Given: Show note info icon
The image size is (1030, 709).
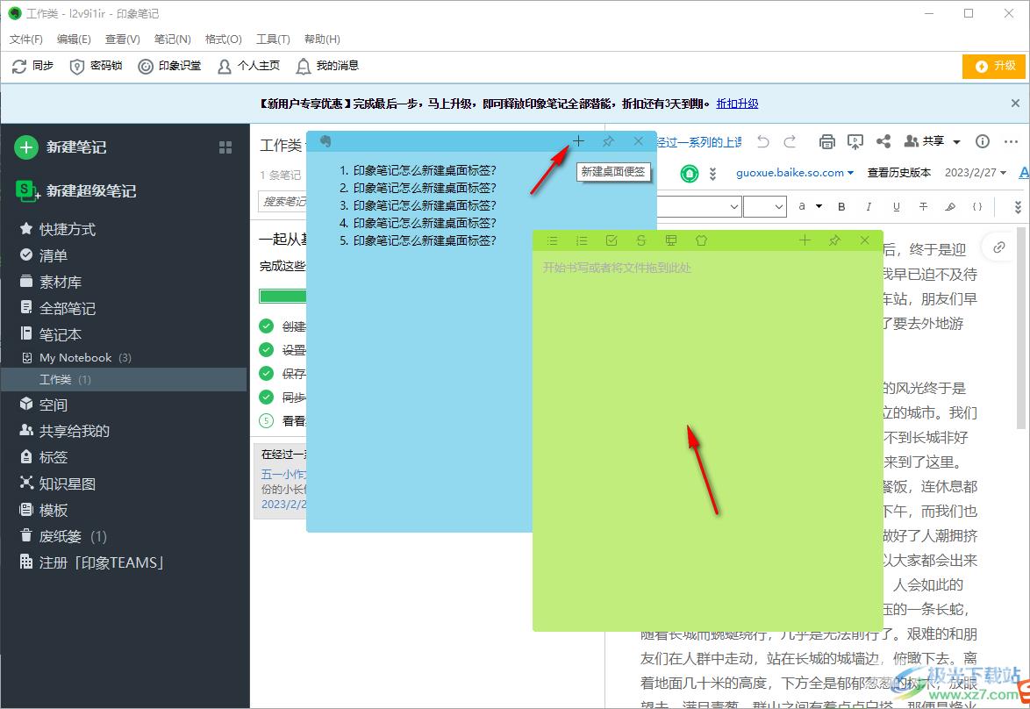Looking at the screenshot, I should tap(983, 141).
